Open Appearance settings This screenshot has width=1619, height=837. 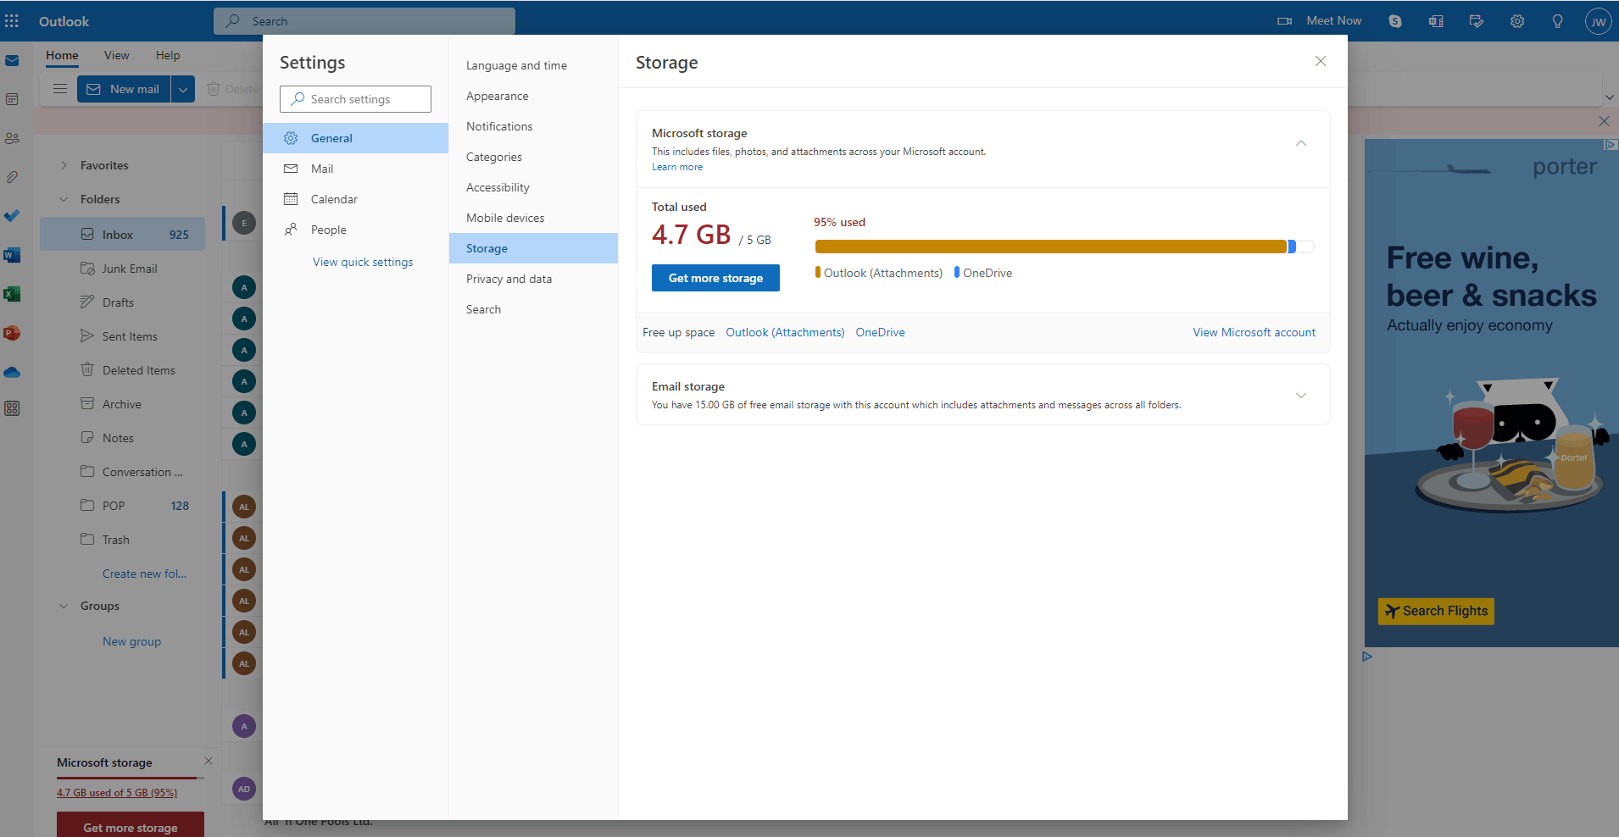(x=533, y=96)
